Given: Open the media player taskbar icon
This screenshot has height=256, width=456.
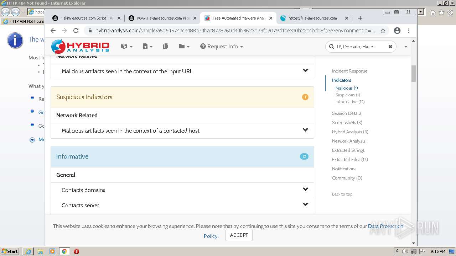Looking at the screenshot, I should point(52,251).
